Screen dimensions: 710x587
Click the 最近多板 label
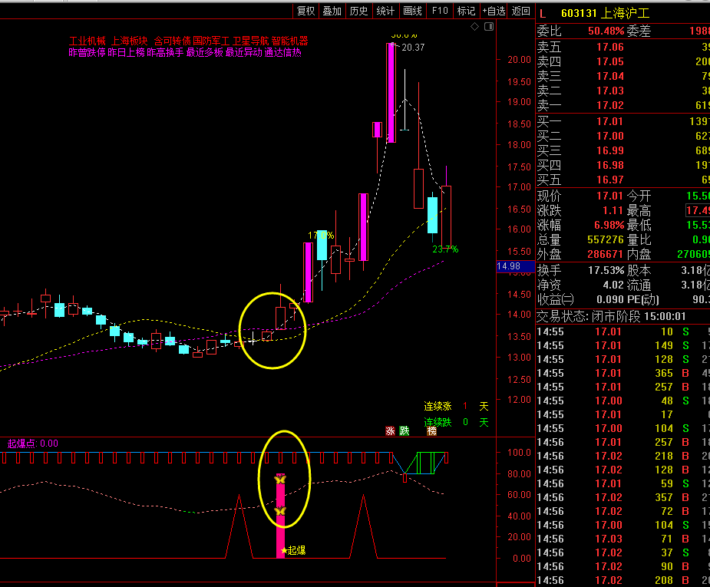click(205, 52)
